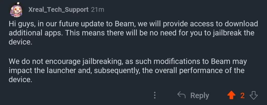
Task: Open the three-dot comment options menu
Action: click(x=155, y=95)
